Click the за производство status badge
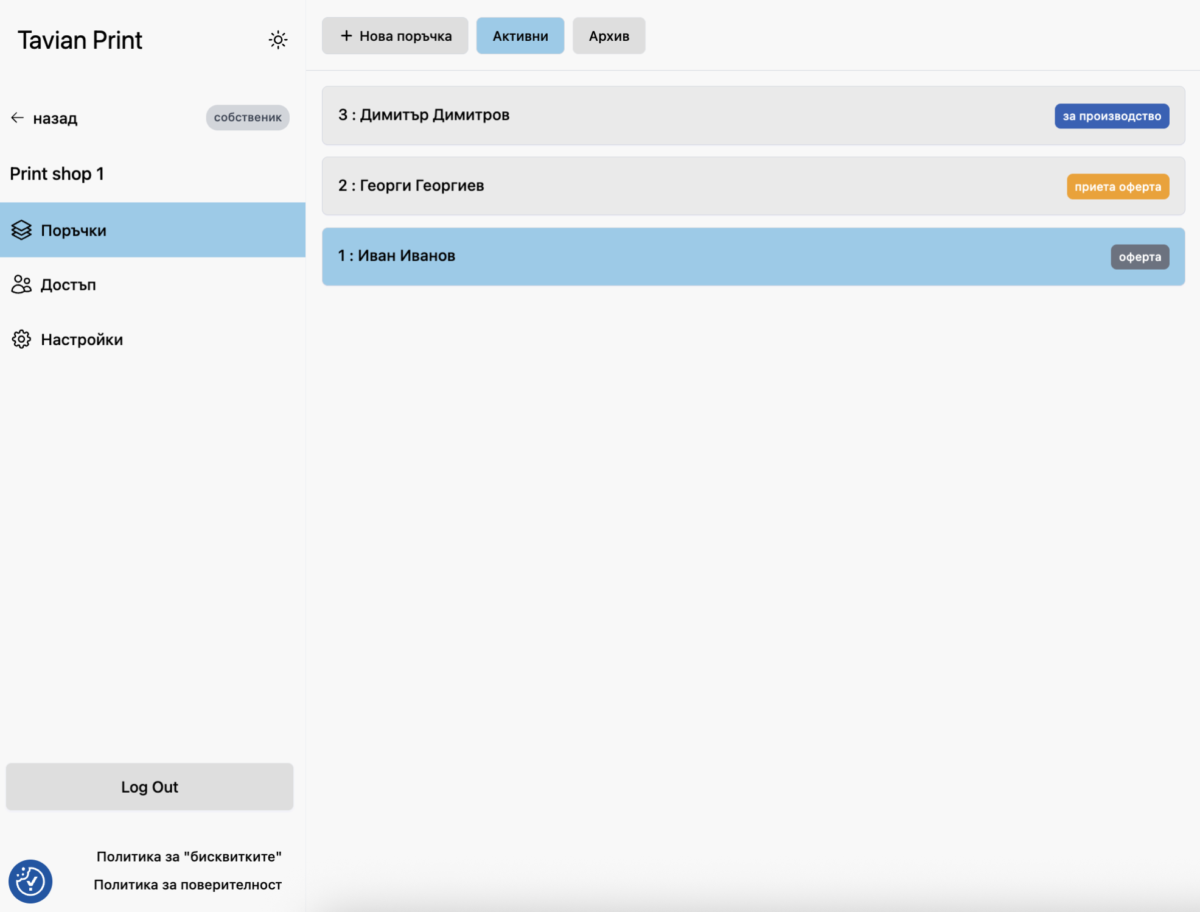 (1111, 116)
